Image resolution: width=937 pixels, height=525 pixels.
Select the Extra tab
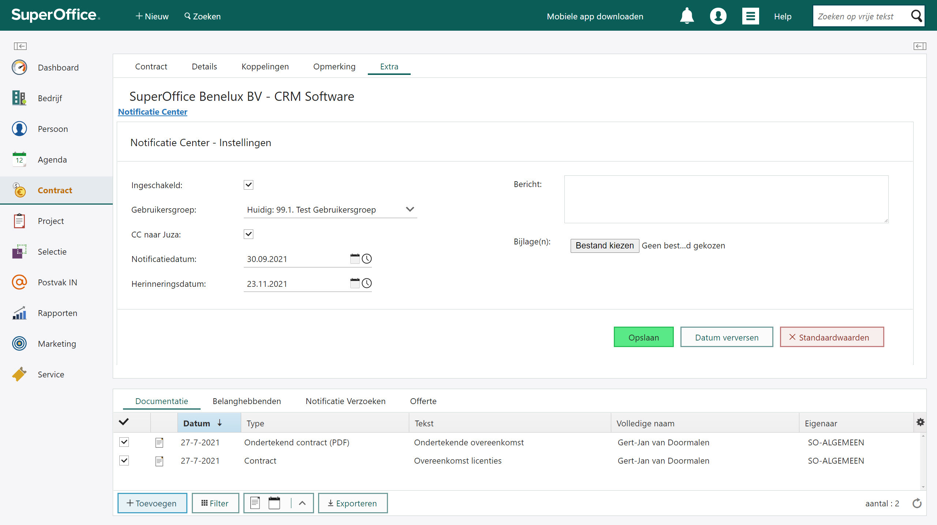pyautogui.click(x=389, y=66)
